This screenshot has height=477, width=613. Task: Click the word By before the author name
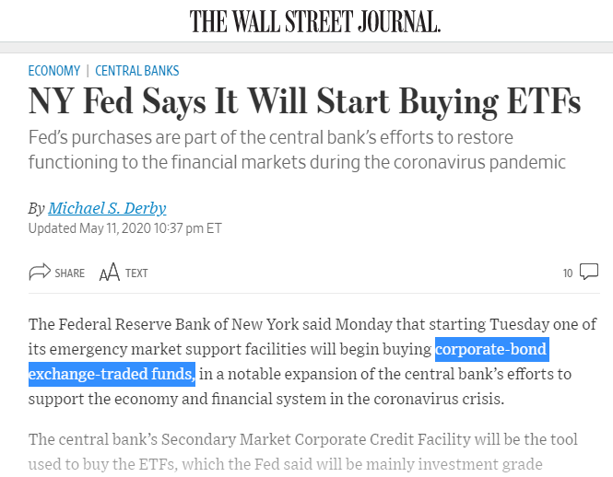36,209
